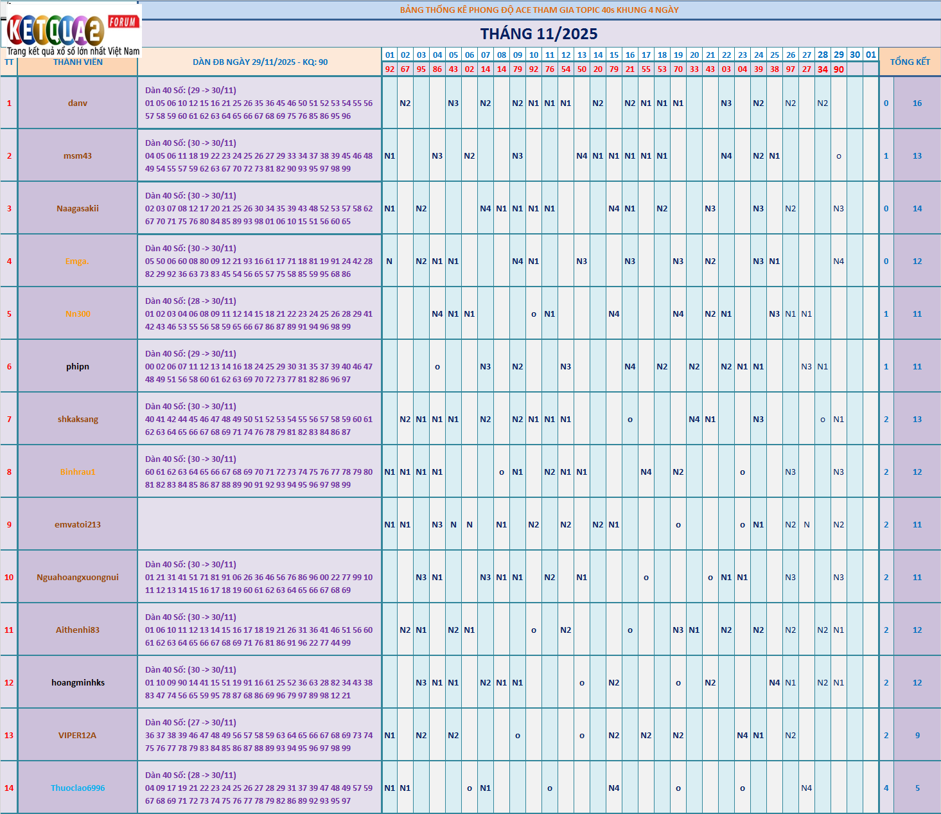Select the VIPER12A member cell
This screenshot has height=814, width=941.
(x=78, y=736)
